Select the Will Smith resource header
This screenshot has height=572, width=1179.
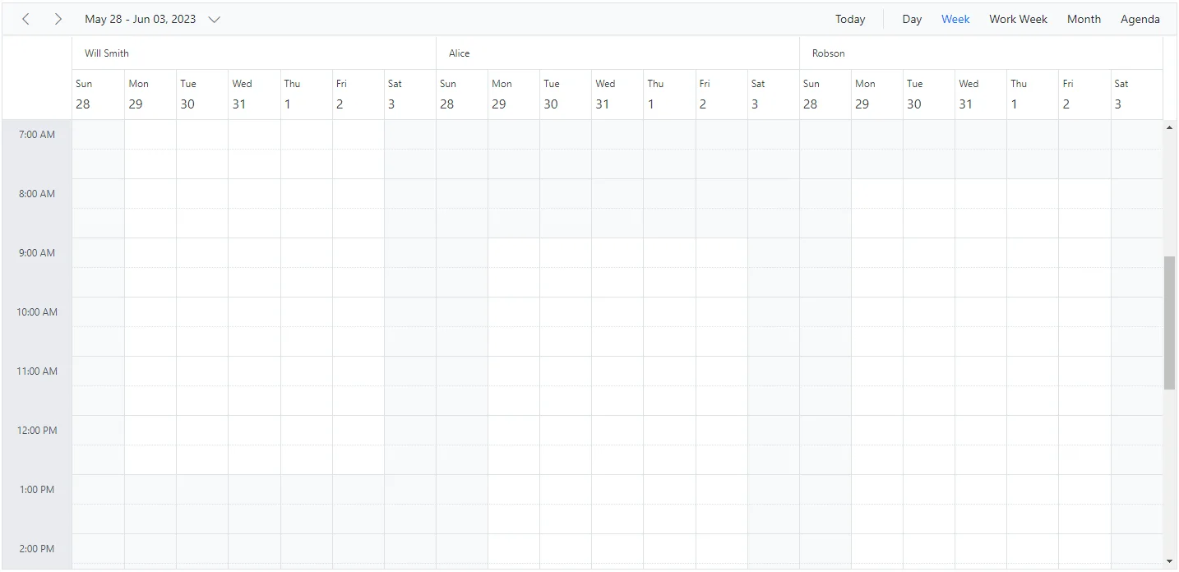[x=254, y=53]
